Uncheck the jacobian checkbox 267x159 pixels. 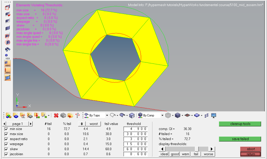(x=6, y=154)
